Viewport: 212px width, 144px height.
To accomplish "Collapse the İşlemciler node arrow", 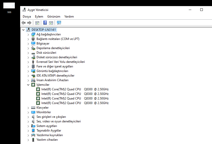I will point(28,85).
